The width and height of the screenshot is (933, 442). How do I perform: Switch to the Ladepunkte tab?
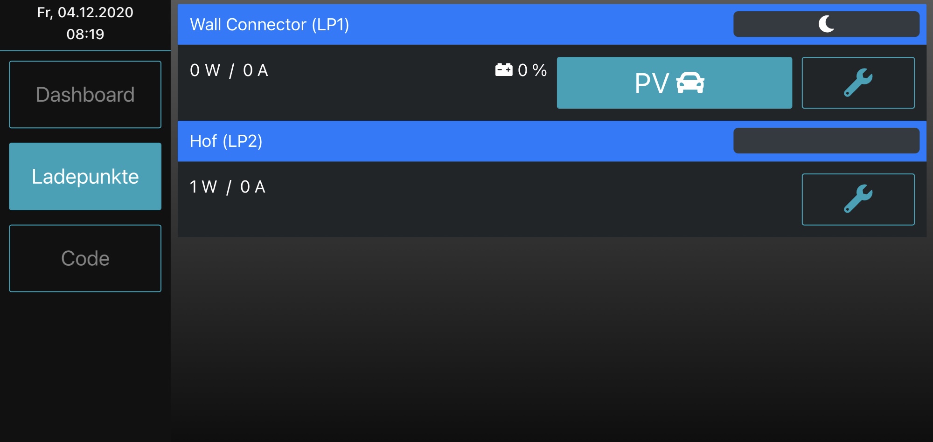tap(85, 176)
